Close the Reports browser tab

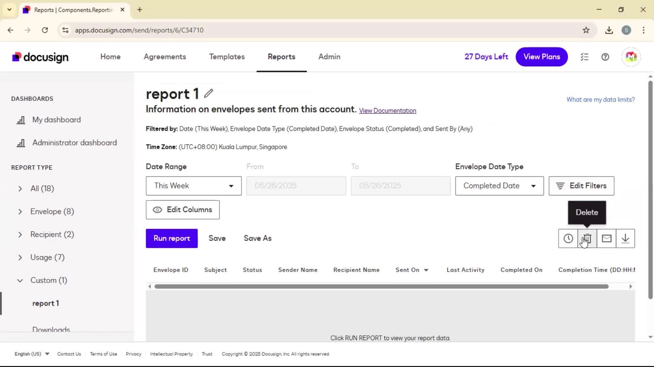(123, 10)
